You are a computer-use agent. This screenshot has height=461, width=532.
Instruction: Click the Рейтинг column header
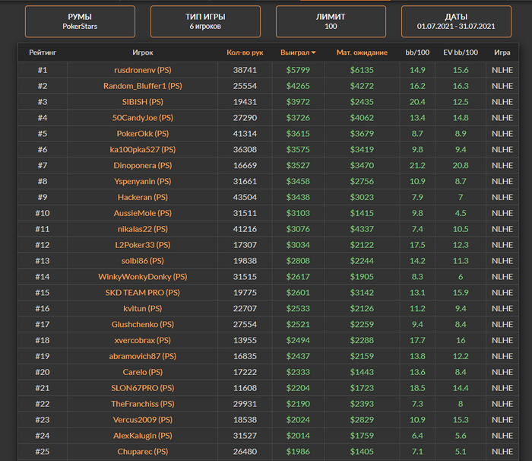coord(43,52)
